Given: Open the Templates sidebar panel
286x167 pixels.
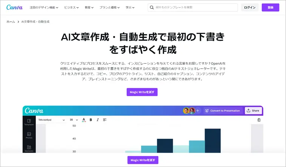Looking at the screenshot, I should tap(29, 122).
